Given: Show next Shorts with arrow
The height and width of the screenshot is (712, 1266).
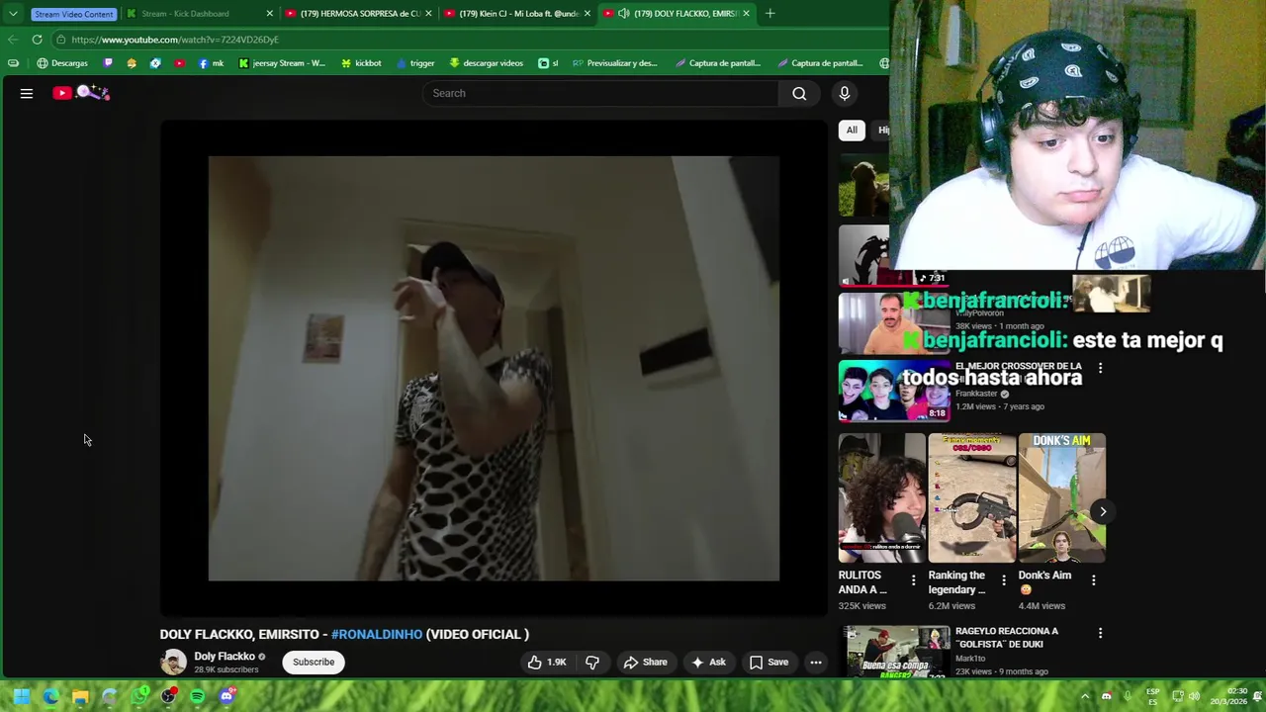Looking at the screenshot, I should [1103, 511].
